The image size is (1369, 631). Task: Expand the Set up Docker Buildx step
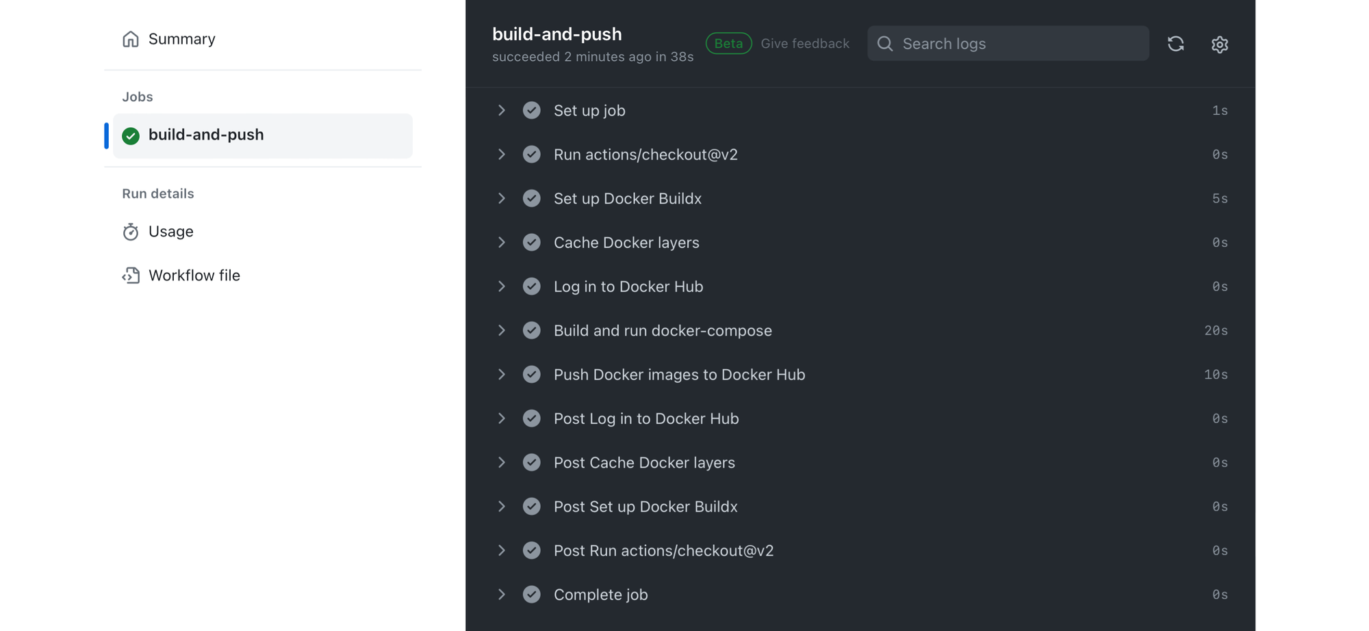pos(502,198)
